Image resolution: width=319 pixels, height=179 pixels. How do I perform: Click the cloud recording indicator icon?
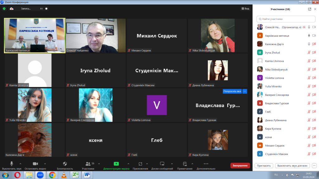pyautogui.click(x=12, y=9)
